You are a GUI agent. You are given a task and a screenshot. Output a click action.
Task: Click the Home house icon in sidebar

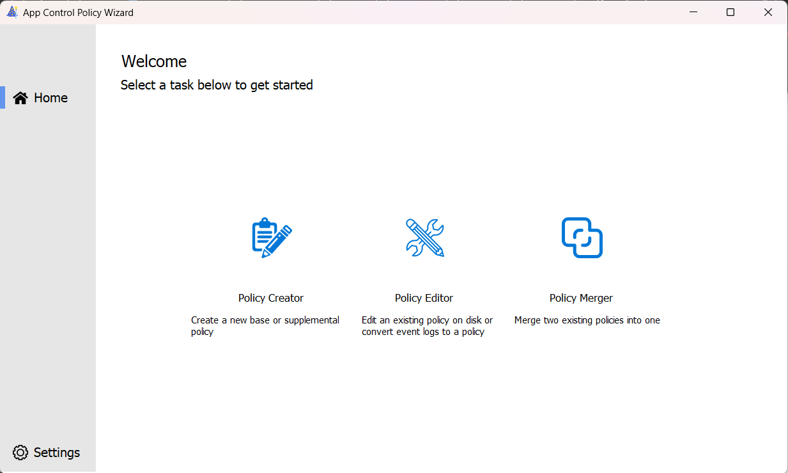click(20, 98)
